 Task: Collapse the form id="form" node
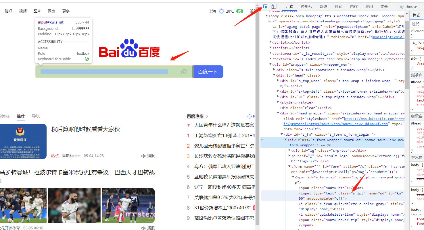289,166
